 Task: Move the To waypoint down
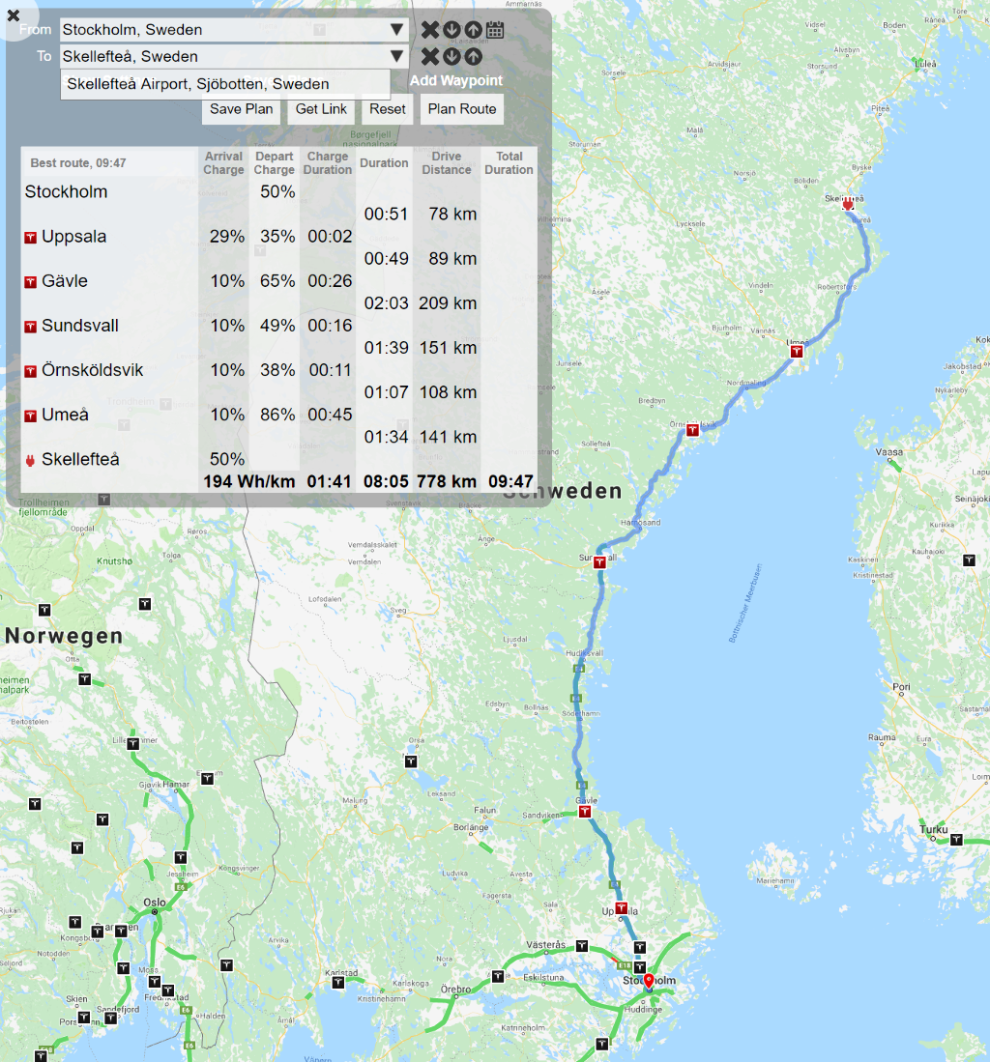click(x=451, y=56)
